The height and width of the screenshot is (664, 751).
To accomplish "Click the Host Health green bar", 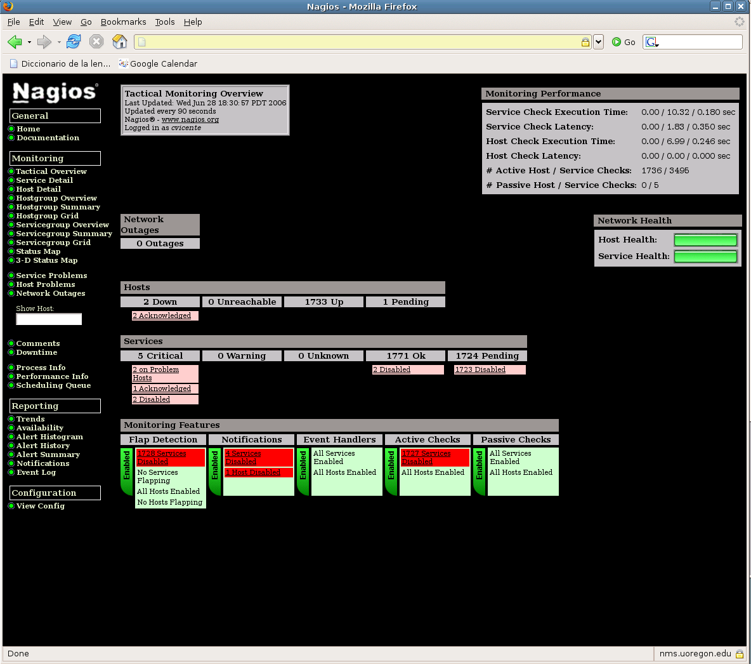I will (x=705, y=240).
